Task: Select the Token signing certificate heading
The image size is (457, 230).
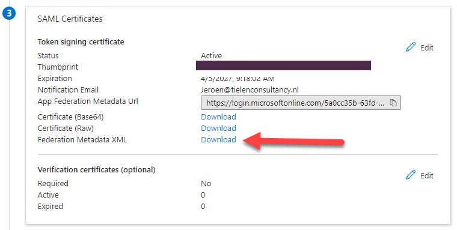Action: click(81, 42)
